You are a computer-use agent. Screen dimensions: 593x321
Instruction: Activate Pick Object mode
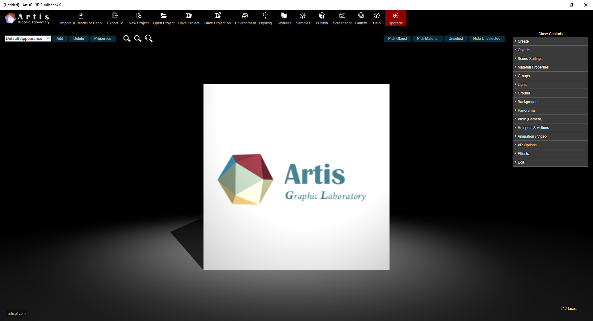397,39
